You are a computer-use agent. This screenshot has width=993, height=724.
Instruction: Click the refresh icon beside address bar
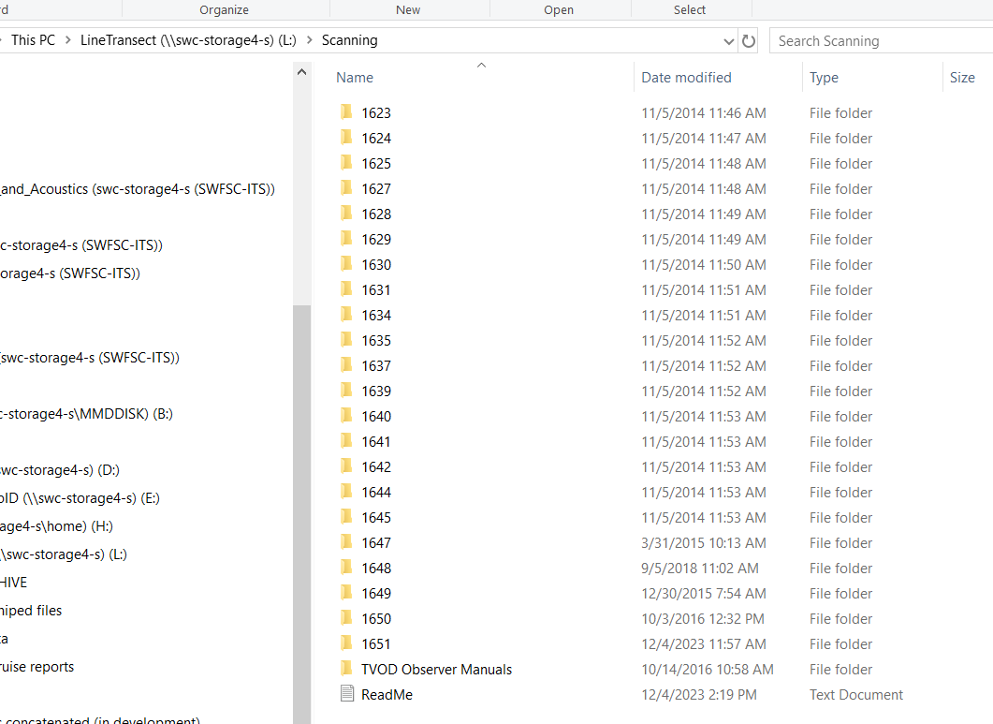(x=749, y=41)
